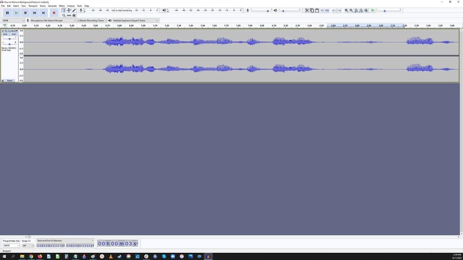463x260 pixels.
Task: Enable Solo on the audio track
Action: [14, 34]
